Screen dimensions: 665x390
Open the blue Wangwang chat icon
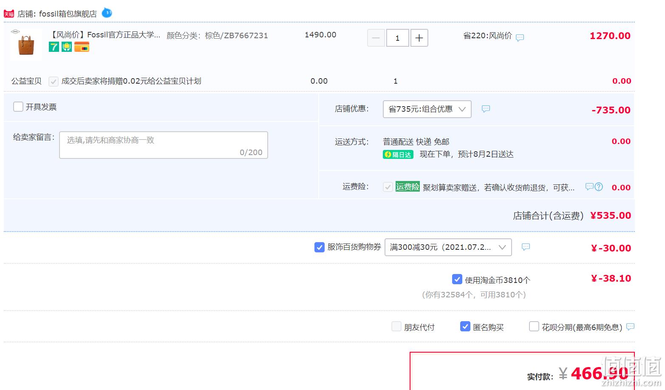coord(107,13)
